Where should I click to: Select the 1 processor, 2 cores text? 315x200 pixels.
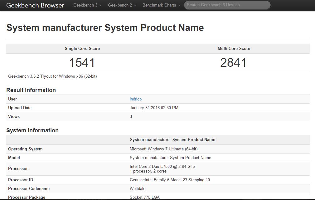(148, 171)
